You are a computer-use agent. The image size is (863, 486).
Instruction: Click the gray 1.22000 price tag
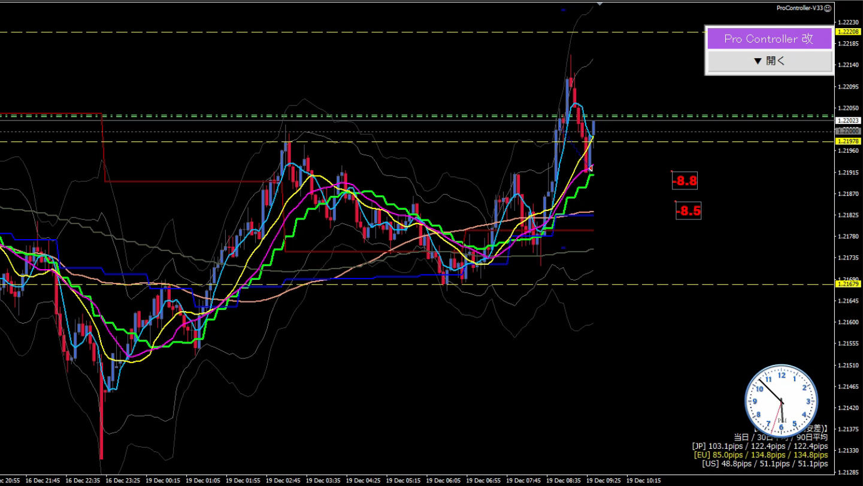(847, 131)
